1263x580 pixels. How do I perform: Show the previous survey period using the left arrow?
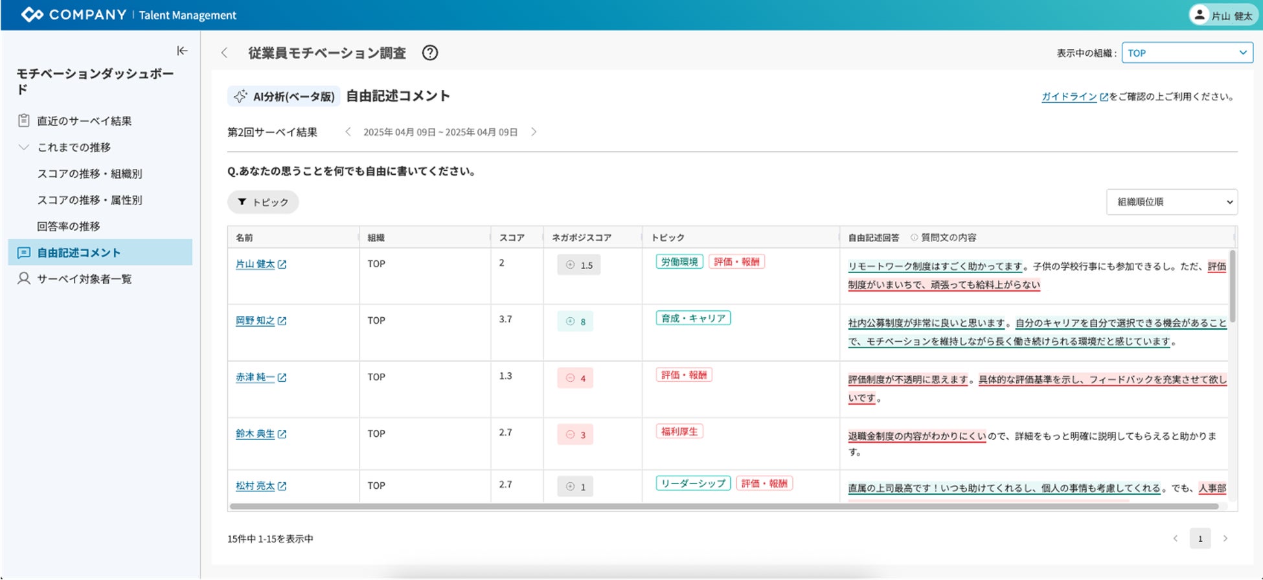pyautogui.click(x=348, y=132)
